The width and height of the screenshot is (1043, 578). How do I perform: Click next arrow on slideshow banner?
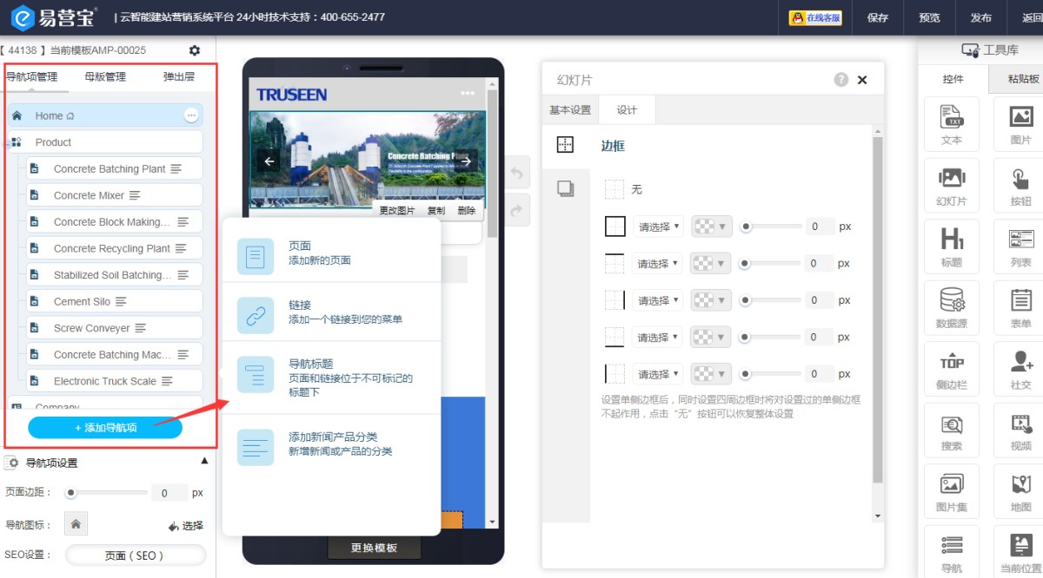466,161
